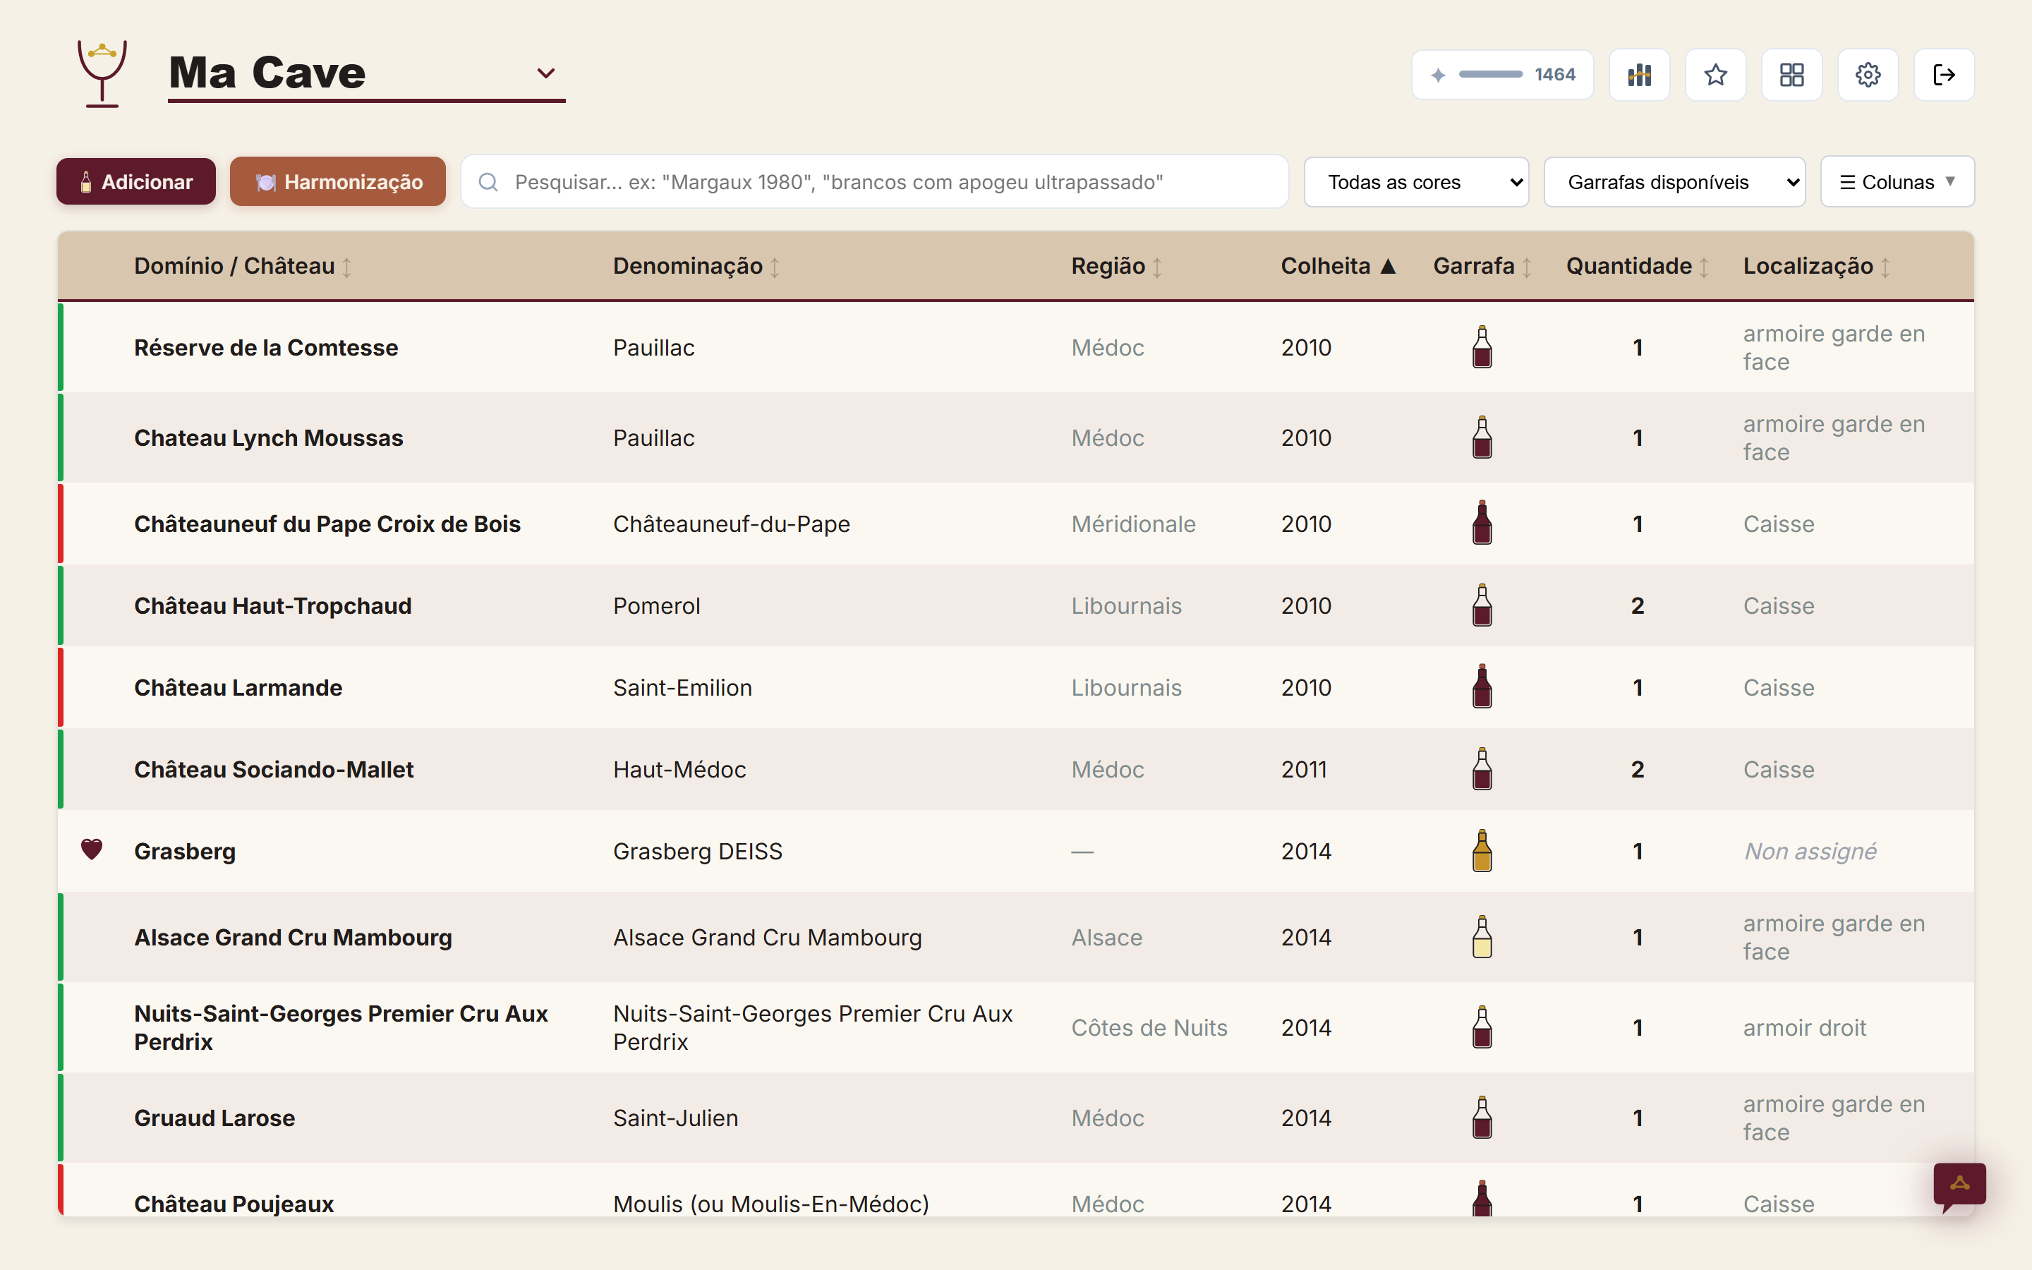2032x1270 pixels.
Task: Click the search magnifier icon
Action: click(x=488, y=182)
